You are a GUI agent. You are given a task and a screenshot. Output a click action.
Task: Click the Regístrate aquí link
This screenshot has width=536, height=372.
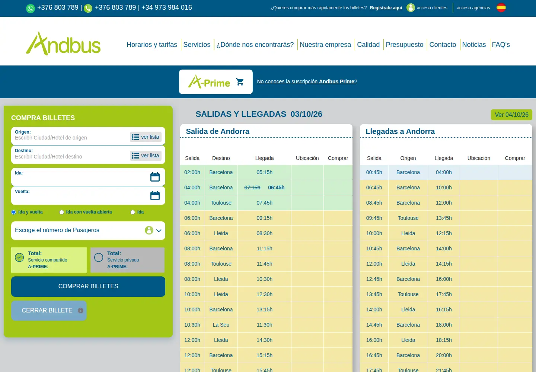click(386, 8)
